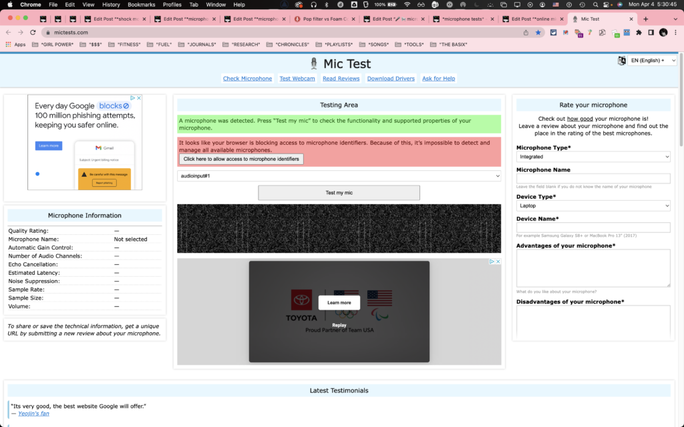This screenshot has height=427, width=684.
Task: Reload the mictests.com page
Action: click(33, 32)
